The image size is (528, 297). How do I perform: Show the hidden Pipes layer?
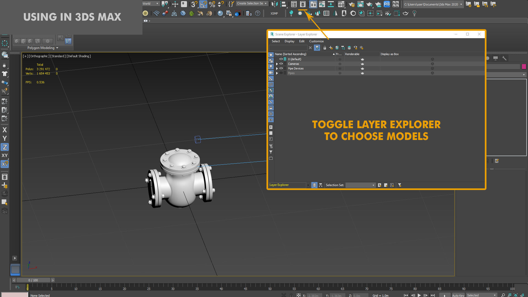point(281,73)
